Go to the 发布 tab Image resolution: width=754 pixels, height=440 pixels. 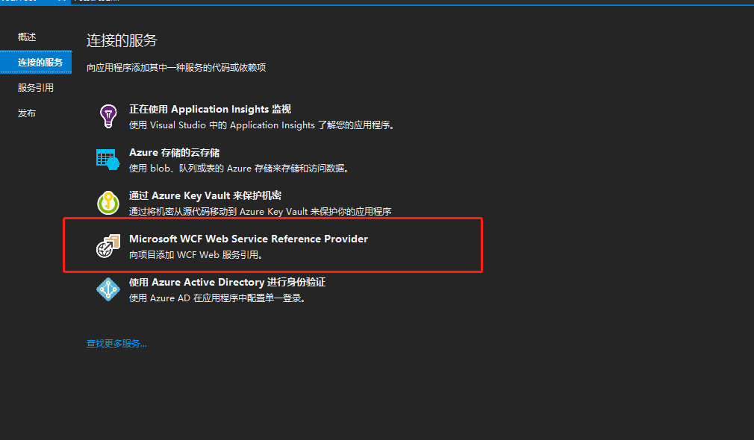pos(27,113)
